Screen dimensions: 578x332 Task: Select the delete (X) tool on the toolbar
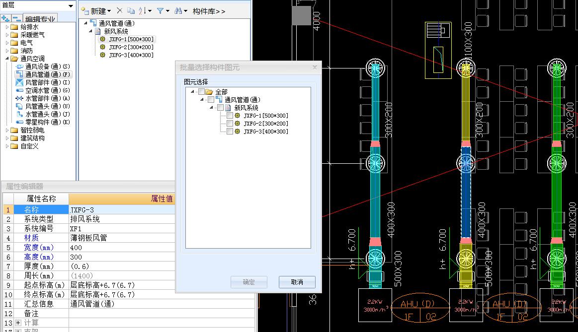click(120, 10)
